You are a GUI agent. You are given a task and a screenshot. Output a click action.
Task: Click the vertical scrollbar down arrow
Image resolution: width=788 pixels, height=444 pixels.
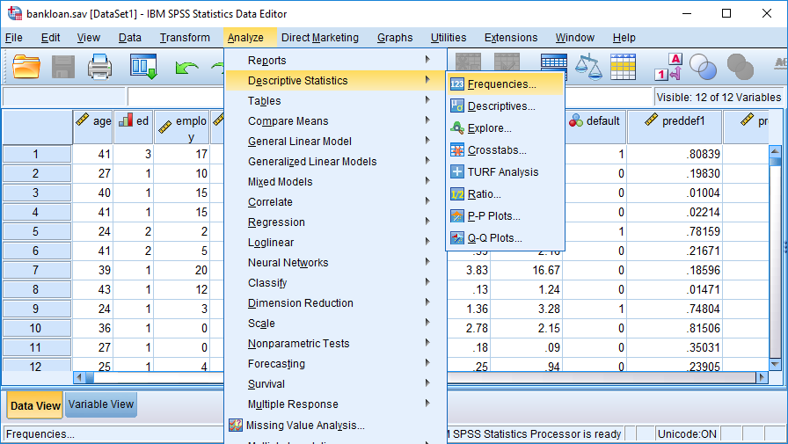coord(775,364)
